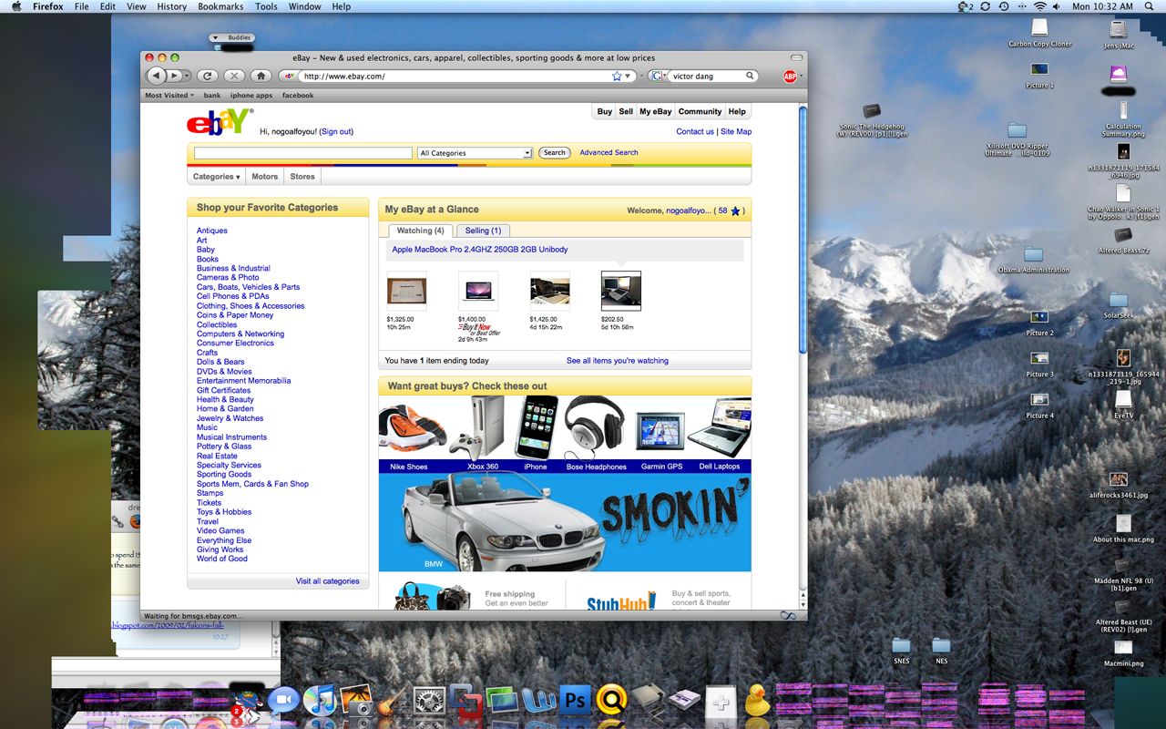Image resolution: width=1166 pixels, height=729 pixels.
Task: Select Macmini.png on the desktop
Action: (x=1123, y=652)
